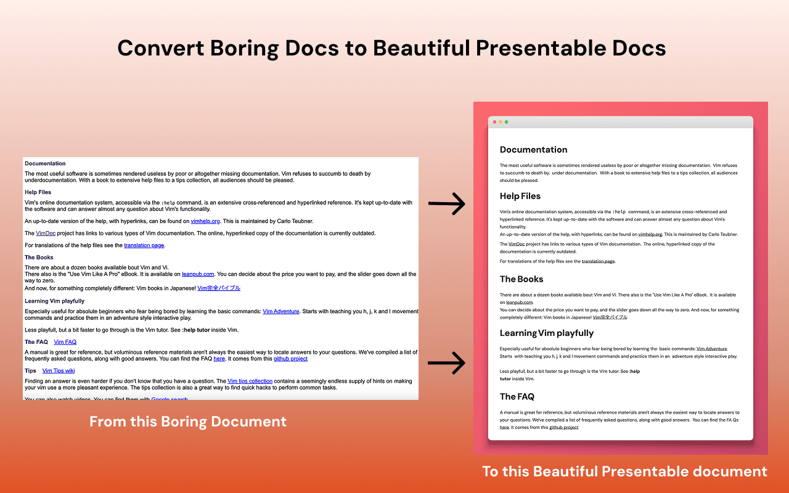This screenshot has height=493, width=789.
Task: Open the VimDoc project link on the left
Action: (46, 234)
